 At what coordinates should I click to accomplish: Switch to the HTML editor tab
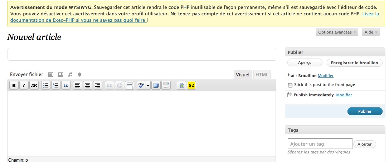click(262, 75)
